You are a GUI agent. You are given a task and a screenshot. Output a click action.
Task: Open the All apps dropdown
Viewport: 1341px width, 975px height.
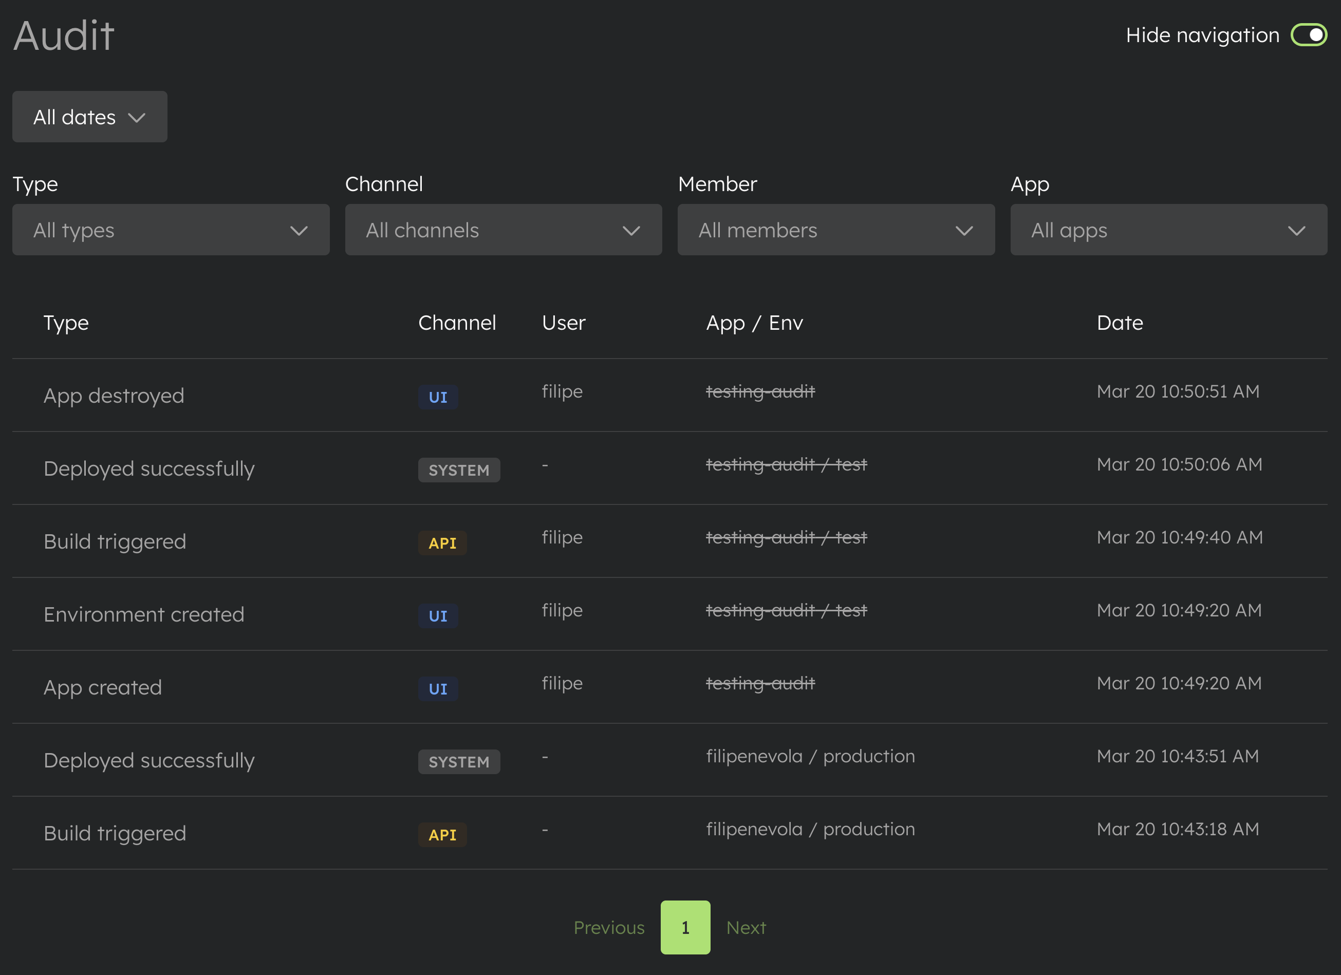[x=1169, y=230]
